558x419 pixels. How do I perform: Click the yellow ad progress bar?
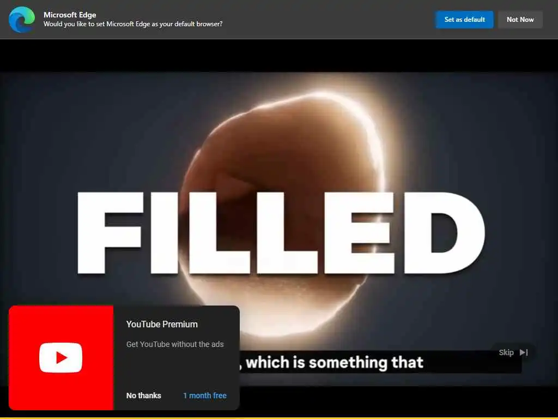tap(279, 418)
